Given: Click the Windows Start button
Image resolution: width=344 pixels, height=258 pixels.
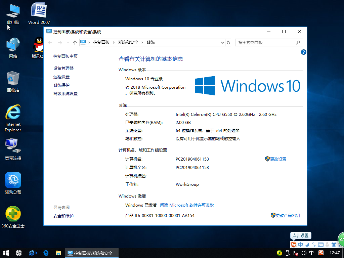Looking at the screenshot, I should click(x=6, y=253).
